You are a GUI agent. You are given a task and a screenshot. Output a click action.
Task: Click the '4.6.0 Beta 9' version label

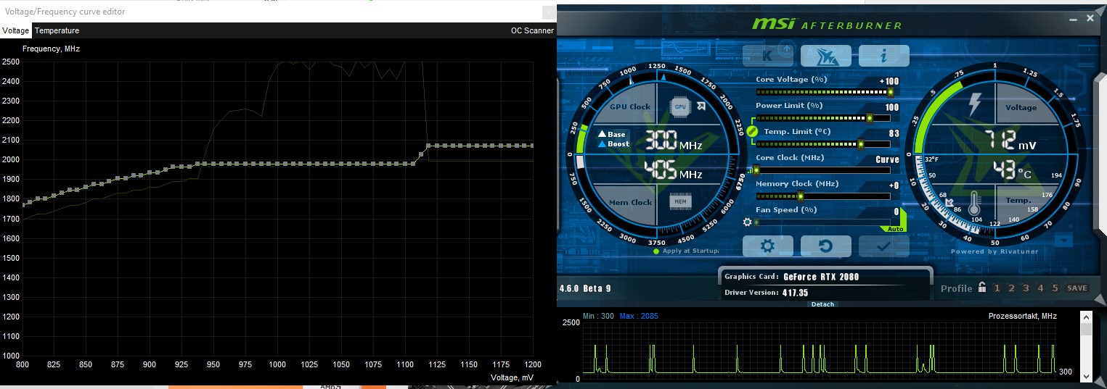tap(585, 288)
